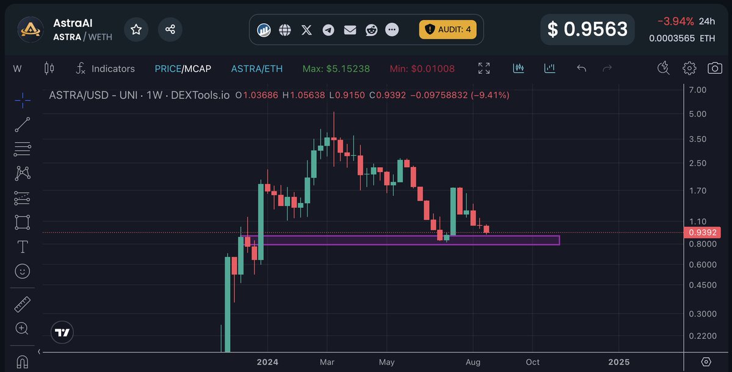Select the text annotation tool
732x372 pixels.
(x=23, y=246)
